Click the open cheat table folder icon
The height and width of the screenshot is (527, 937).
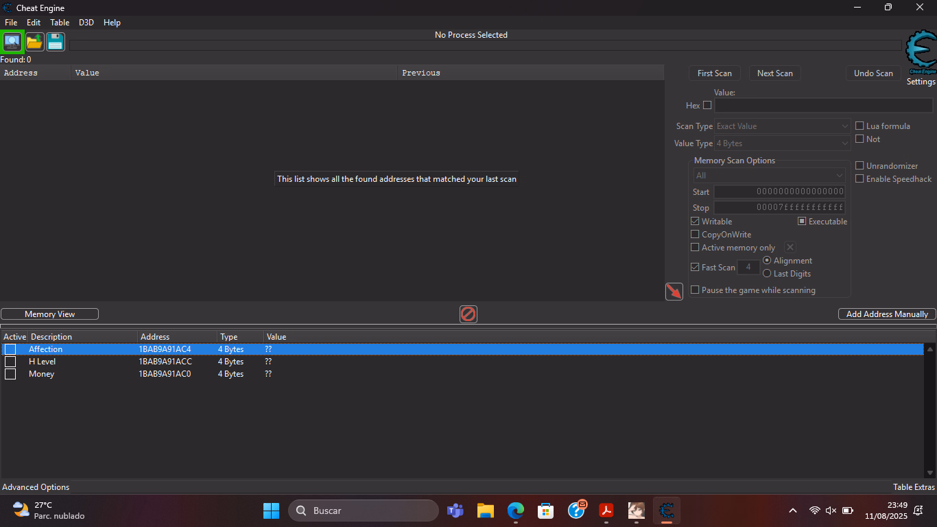point(34,42)
